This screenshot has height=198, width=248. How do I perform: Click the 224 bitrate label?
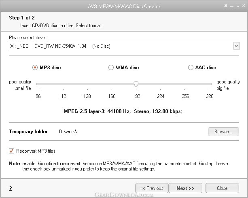coord(161,96)
